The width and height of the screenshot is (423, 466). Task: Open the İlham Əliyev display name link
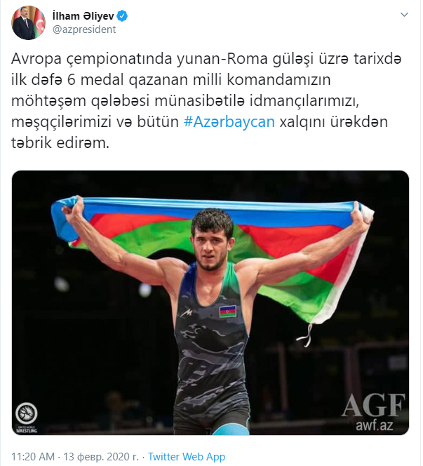point(83,15)
